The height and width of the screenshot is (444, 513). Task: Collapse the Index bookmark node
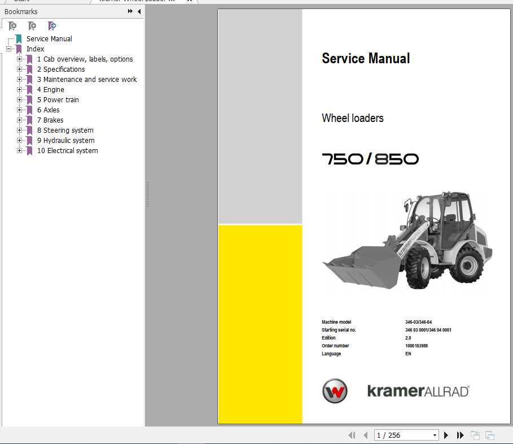[x=9, y=49]
